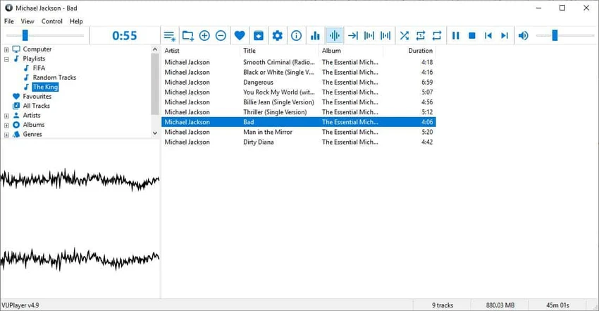Collapse the Playlists tree node
The width and height of the screenshot is (599, 311).
click(x=6, y=59)
